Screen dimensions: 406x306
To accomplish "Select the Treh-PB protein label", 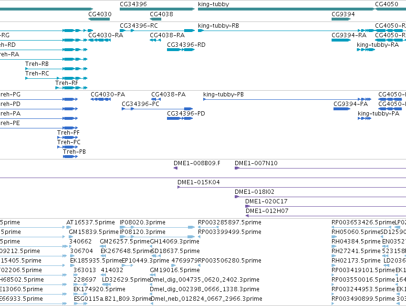I will [74, 152].
